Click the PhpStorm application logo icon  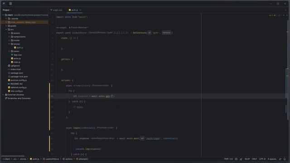click(4, 4)
